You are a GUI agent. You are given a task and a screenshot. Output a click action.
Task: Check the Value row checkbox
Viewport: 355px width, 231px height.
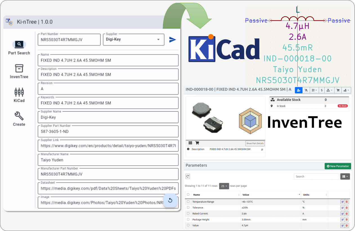(188, 225)
